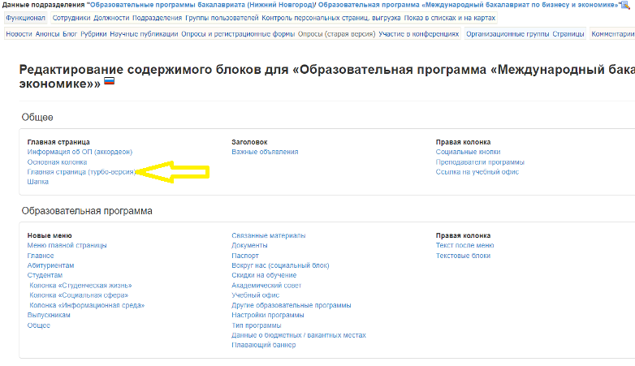The image size is (635, 366).
Task: Open the Блог menu item
Action: pos(70,34)
